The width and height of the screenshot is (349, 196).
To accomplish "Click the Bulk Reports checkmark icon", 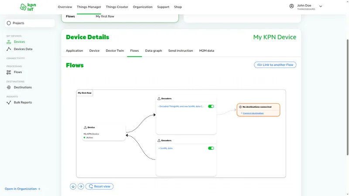I will [x=9, y=102].
